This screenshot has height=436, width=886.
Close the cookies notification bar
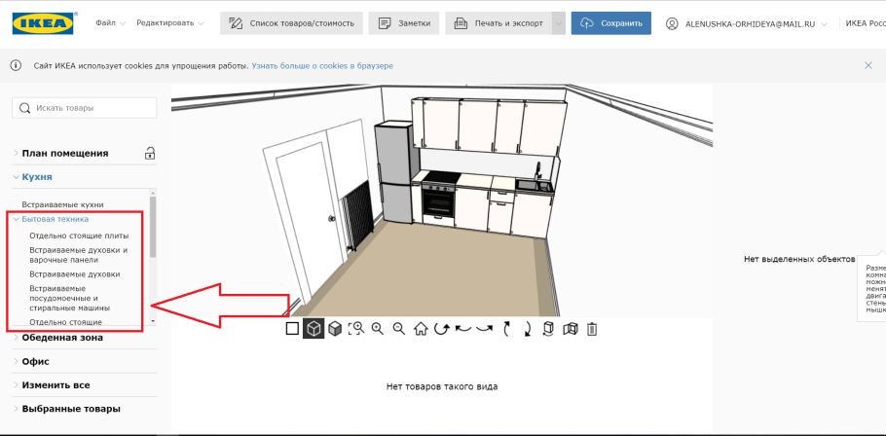click(868, 65)
